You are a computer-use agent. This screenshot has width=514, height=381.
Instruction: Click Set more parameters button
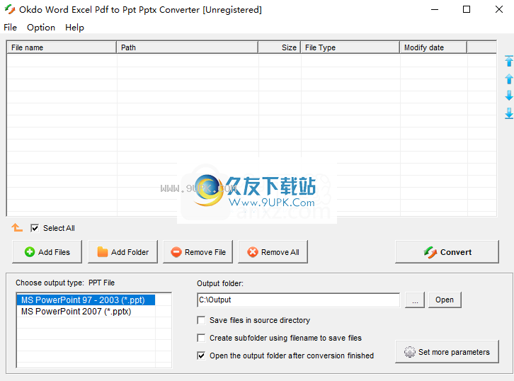point(447,352)
